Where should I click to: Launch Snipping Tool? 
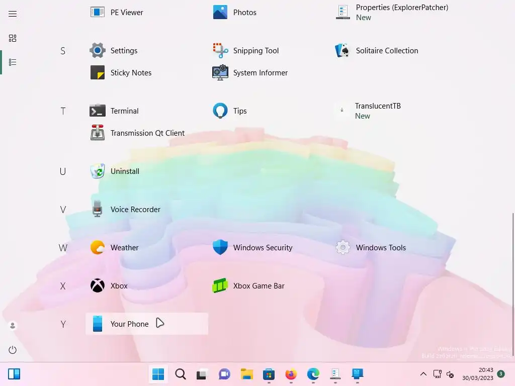tap(270, 51)
